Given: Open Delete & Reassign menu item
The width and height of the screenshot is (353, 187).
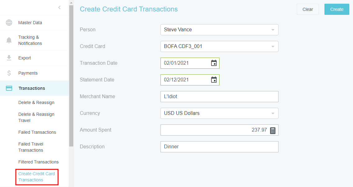Looking at the screenshot, I should [36, 102].
